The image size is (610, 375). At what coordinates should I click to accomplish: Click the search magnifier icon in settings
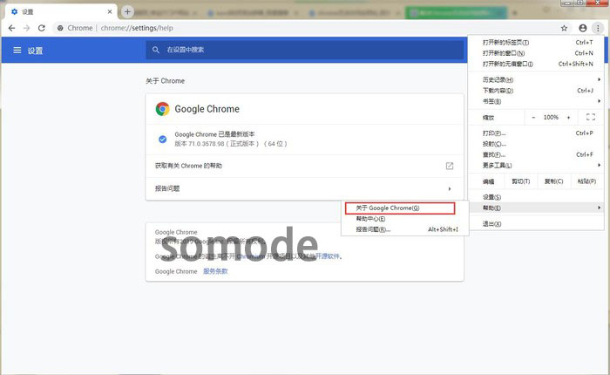click(156, 50)
